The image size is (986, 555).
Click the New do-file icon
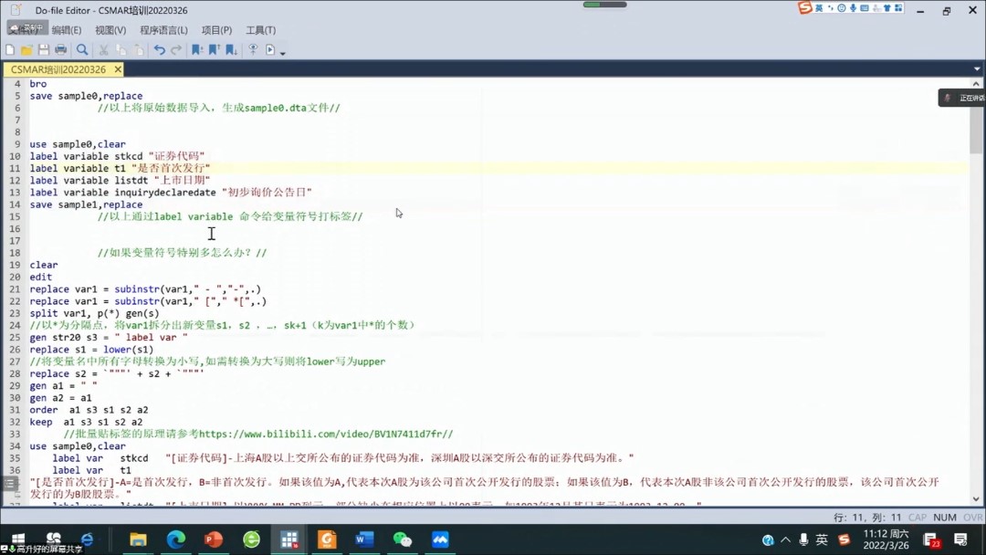click(10, 50)
